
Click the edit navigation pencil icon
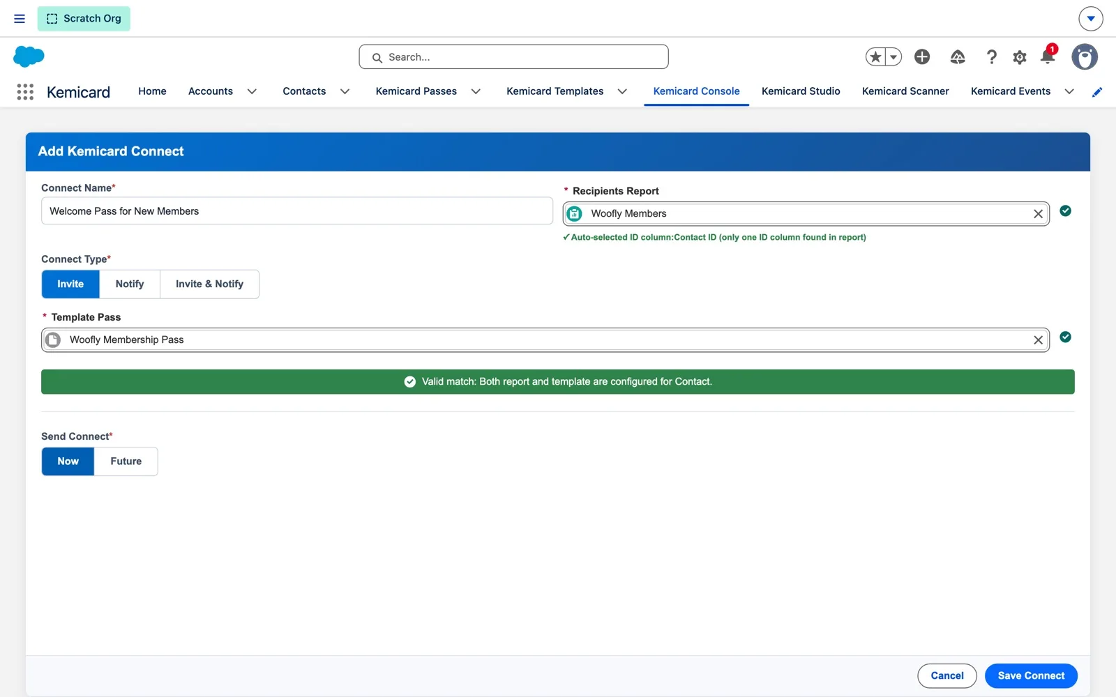coord(1097,92)
